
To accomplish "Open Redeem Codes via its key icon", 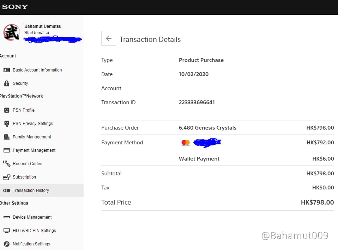I will coord(7,163).
